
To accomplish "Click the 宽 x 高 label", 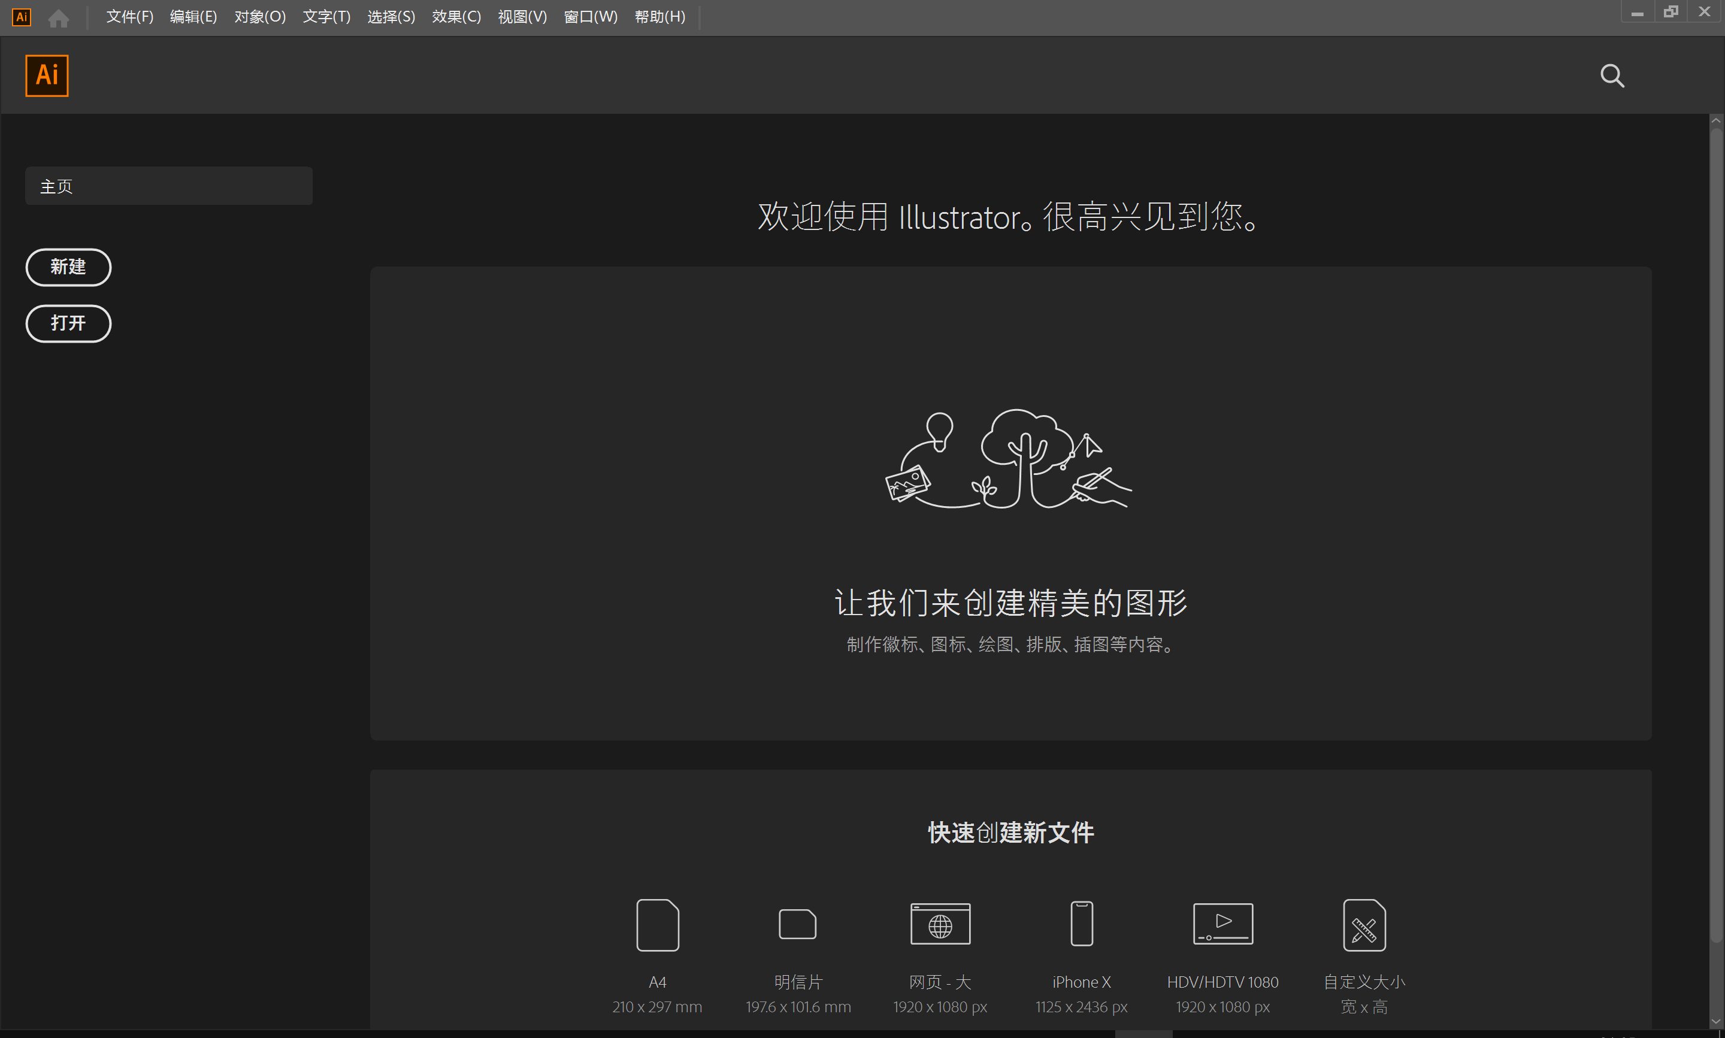I will [x=1364, y=1006].
